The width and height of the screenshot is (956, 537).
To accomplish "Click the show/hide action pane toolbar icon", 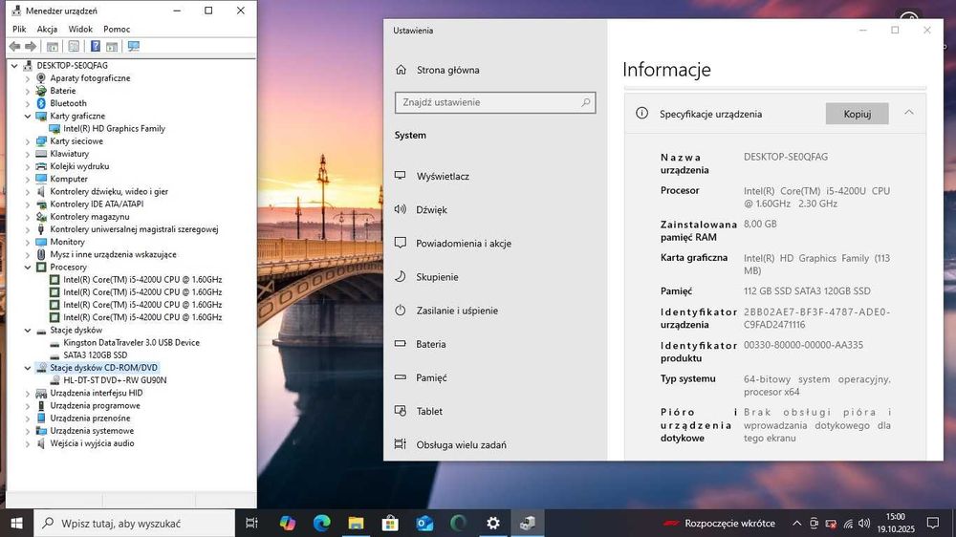I will (112, 46).
